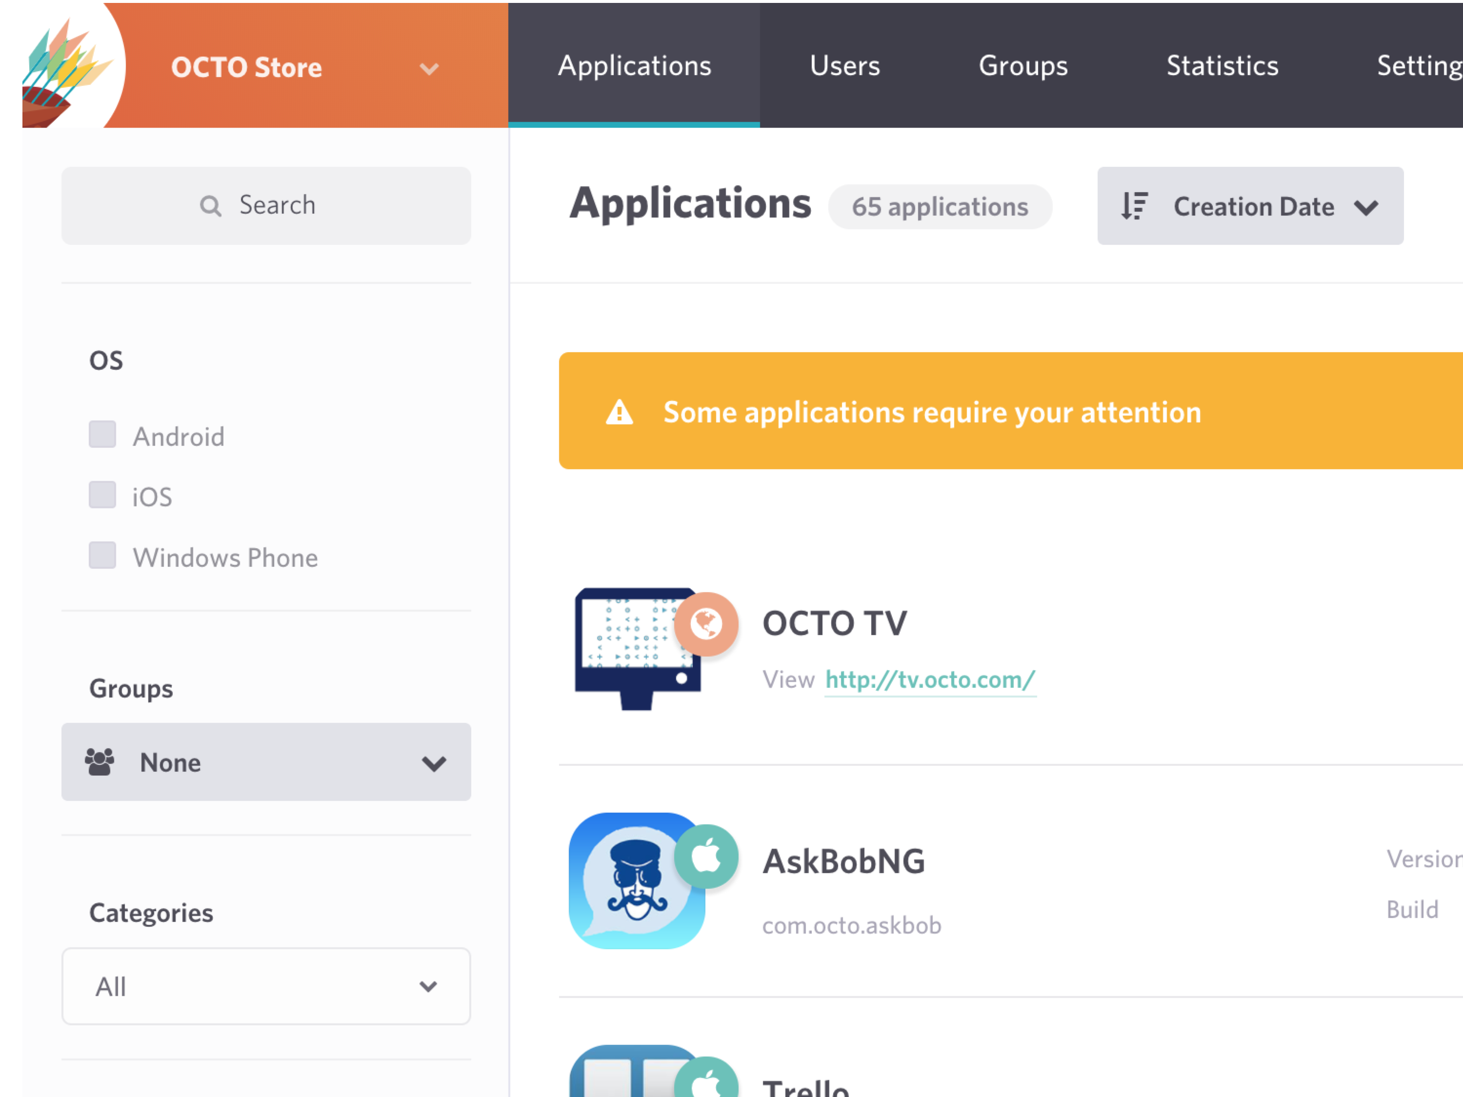Open the Settings tab
The image size is (1463, 1097).
point(1420,65)
